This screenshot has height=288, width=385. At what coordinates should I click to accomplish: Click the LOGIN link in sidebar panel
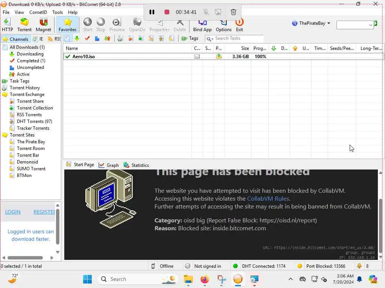coord(13,212)
